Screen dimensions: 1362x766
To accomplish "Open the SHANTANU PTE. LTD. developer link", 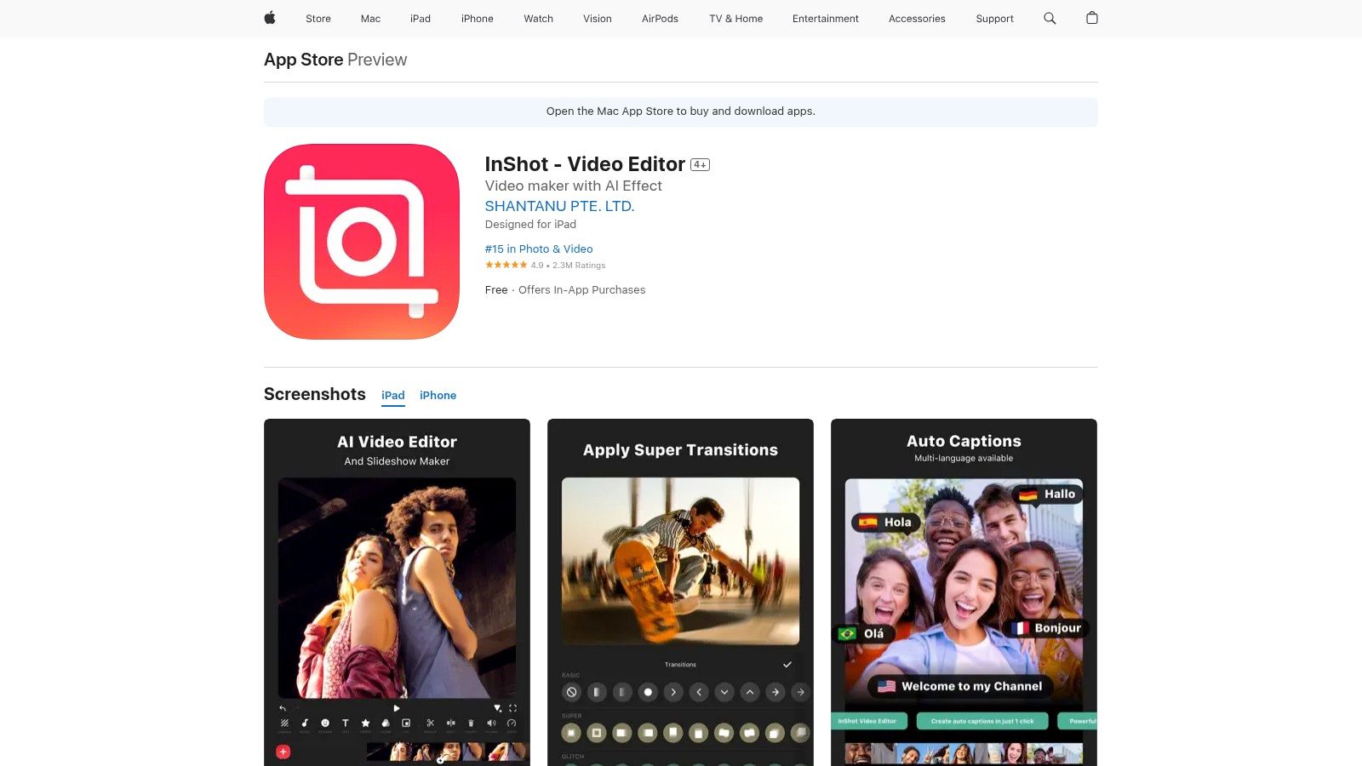I will tap(559, 206).
